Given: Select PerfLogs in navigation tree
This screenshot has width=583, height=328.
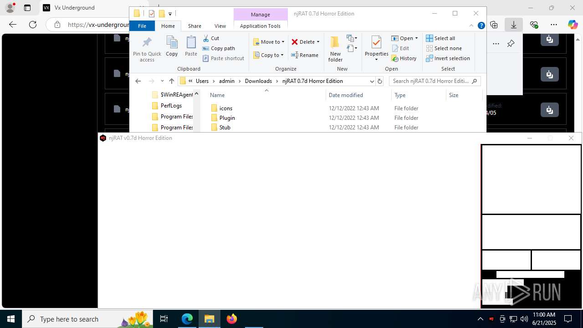Looking at the screenshot, I should [171, 106].
